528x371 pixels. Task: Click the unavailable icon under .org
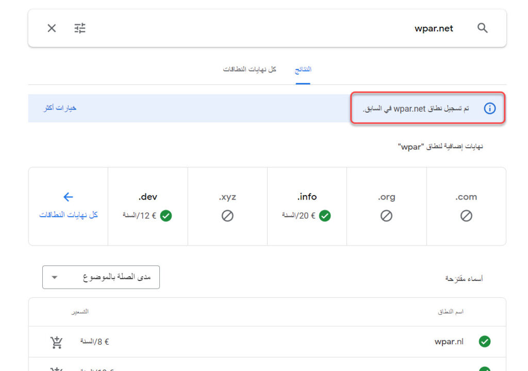[x=386, y=216]
